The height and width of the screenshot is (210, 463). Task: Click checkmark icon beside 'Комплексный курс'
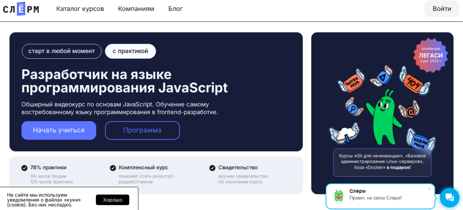(x=113, y=168)
